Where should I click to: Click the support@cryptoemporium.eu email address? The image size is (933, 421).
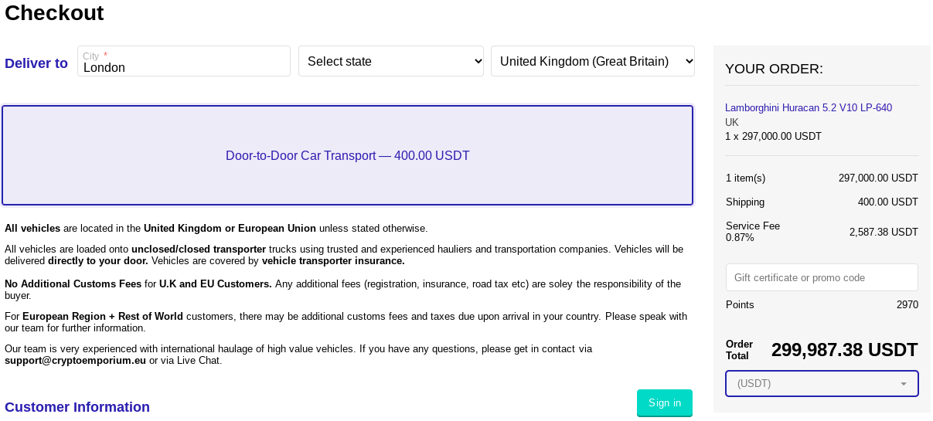[75, 361]
